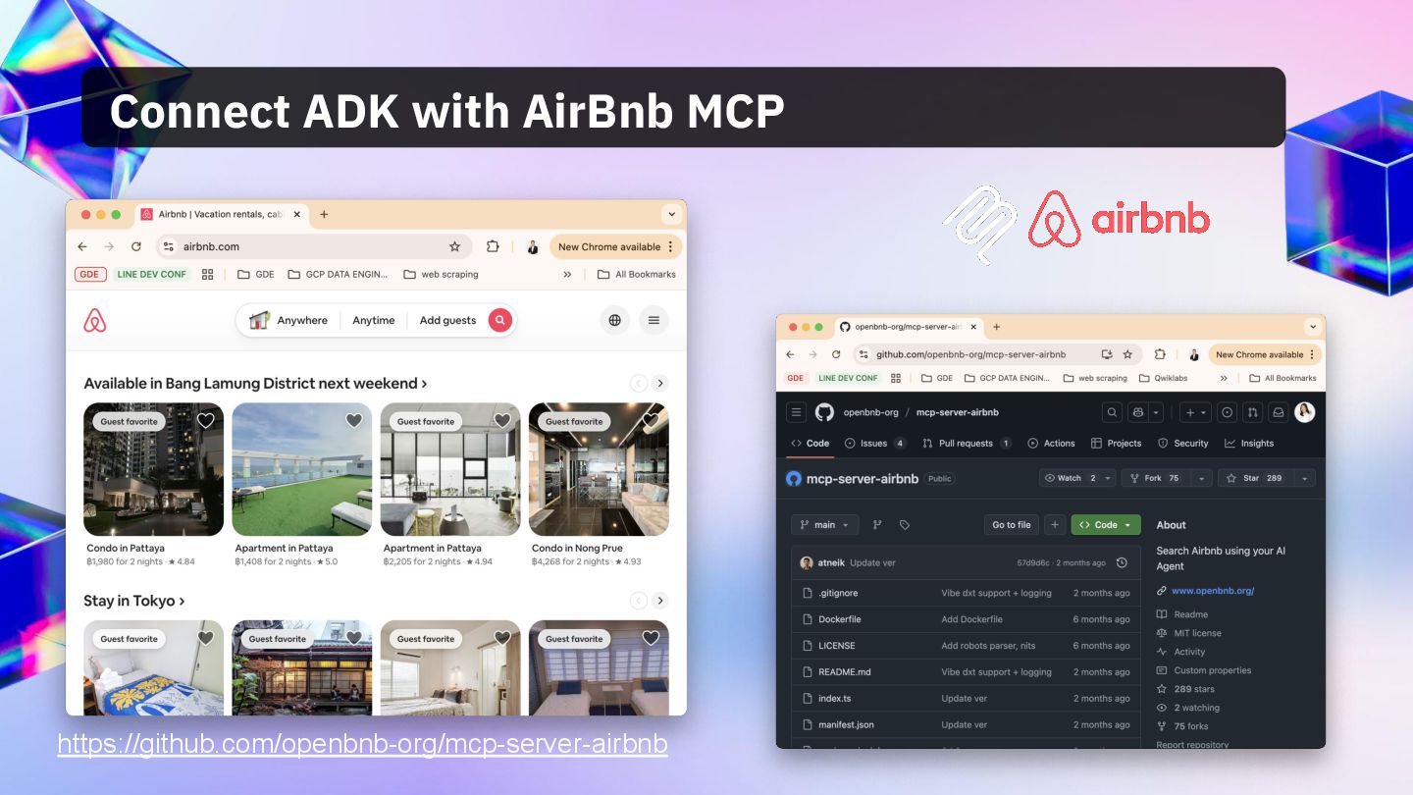
Task: Bookmark the GitHub page with star icon
Action: [x=1127, y=354]
